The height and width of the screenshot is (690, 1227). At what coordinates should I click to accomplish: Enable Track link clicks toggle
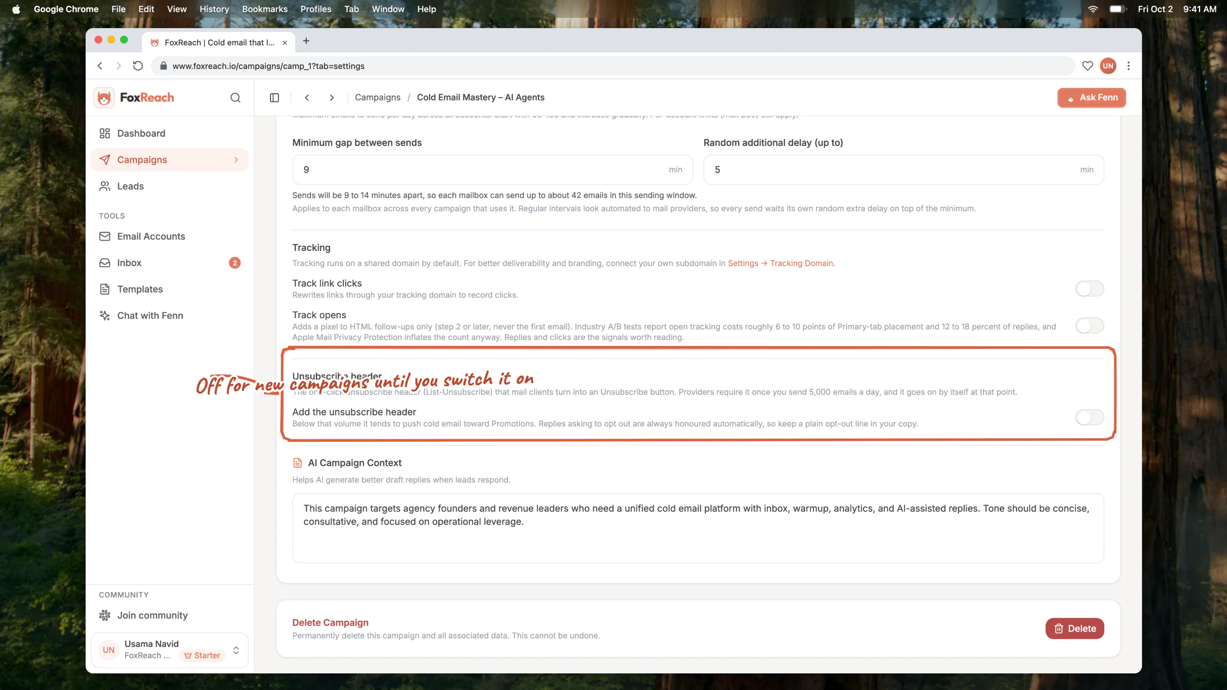pos(1089,289)
